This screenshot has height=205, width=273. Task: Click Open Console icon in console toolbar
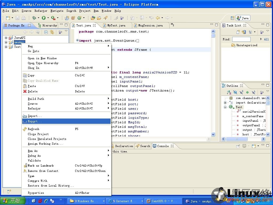point(254,146)
